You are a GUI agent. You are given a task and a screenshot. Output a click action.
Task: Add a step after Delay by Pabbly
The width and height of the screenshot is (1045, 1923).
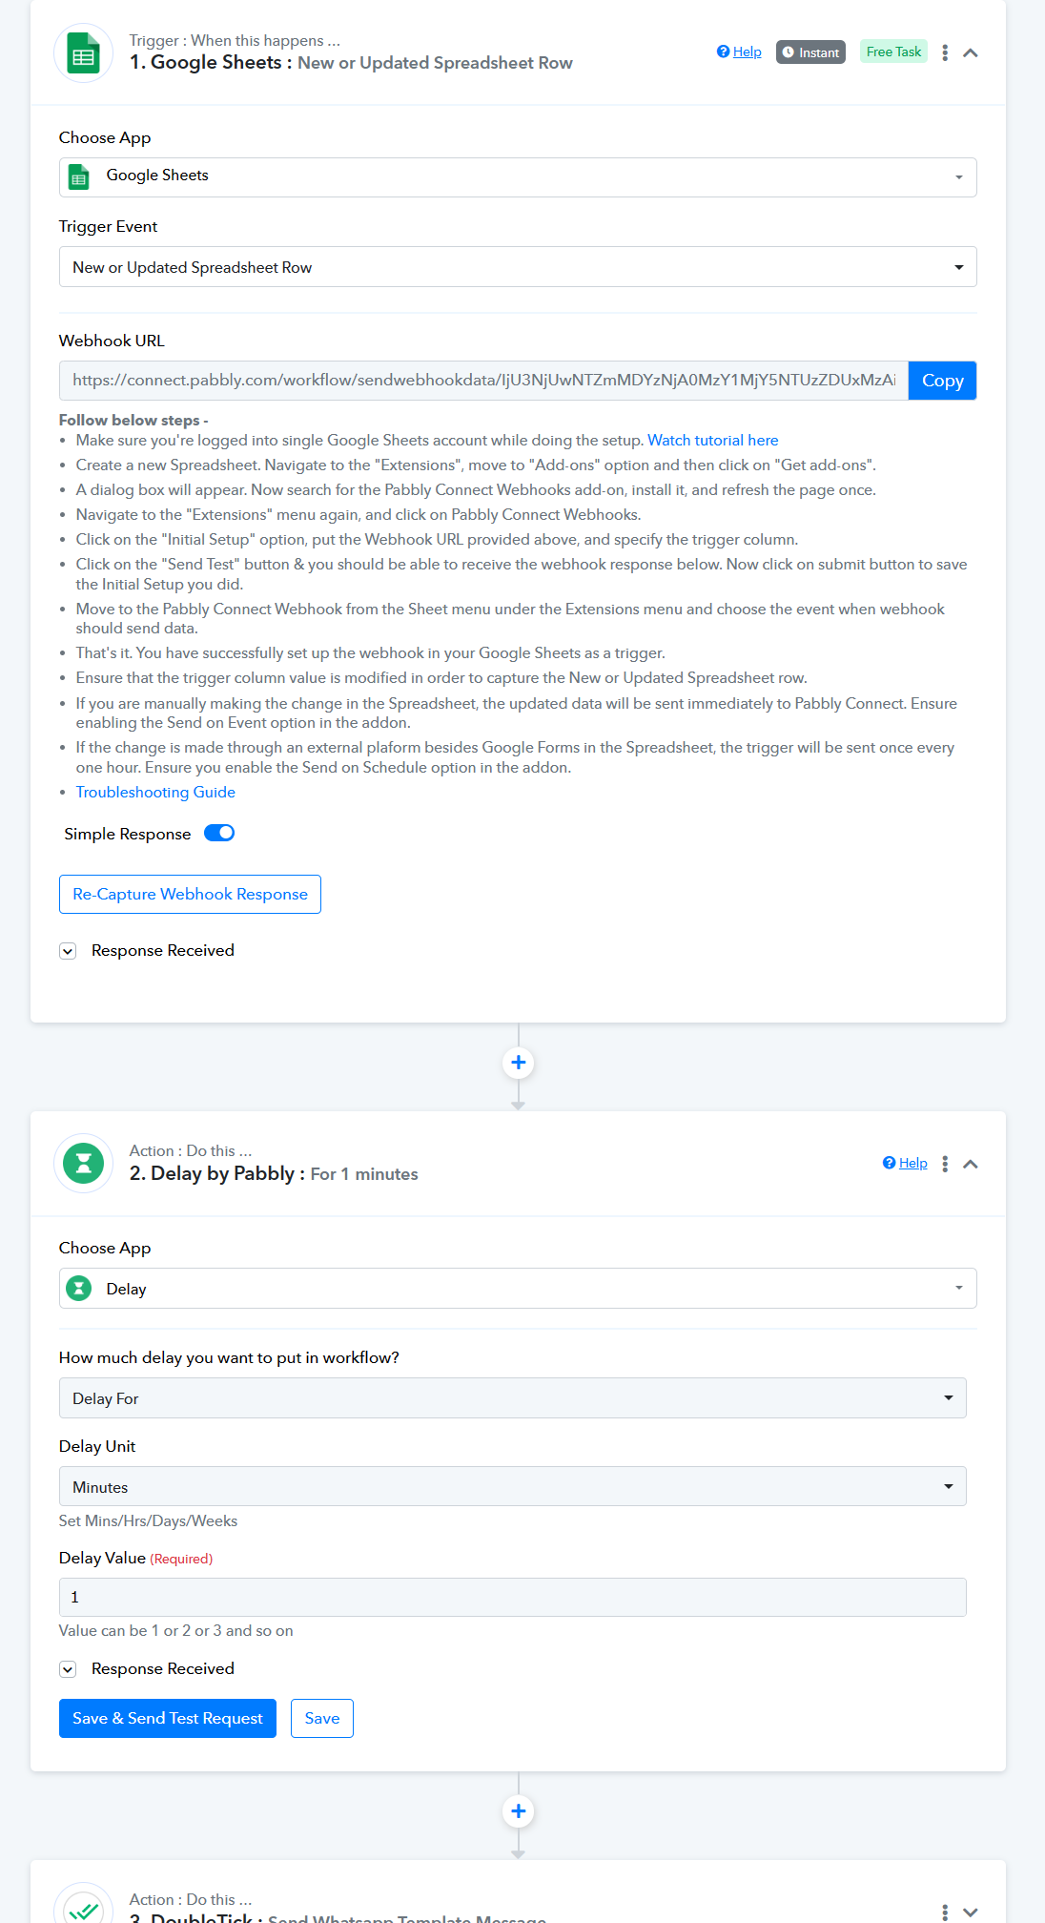pos(519,1811)
